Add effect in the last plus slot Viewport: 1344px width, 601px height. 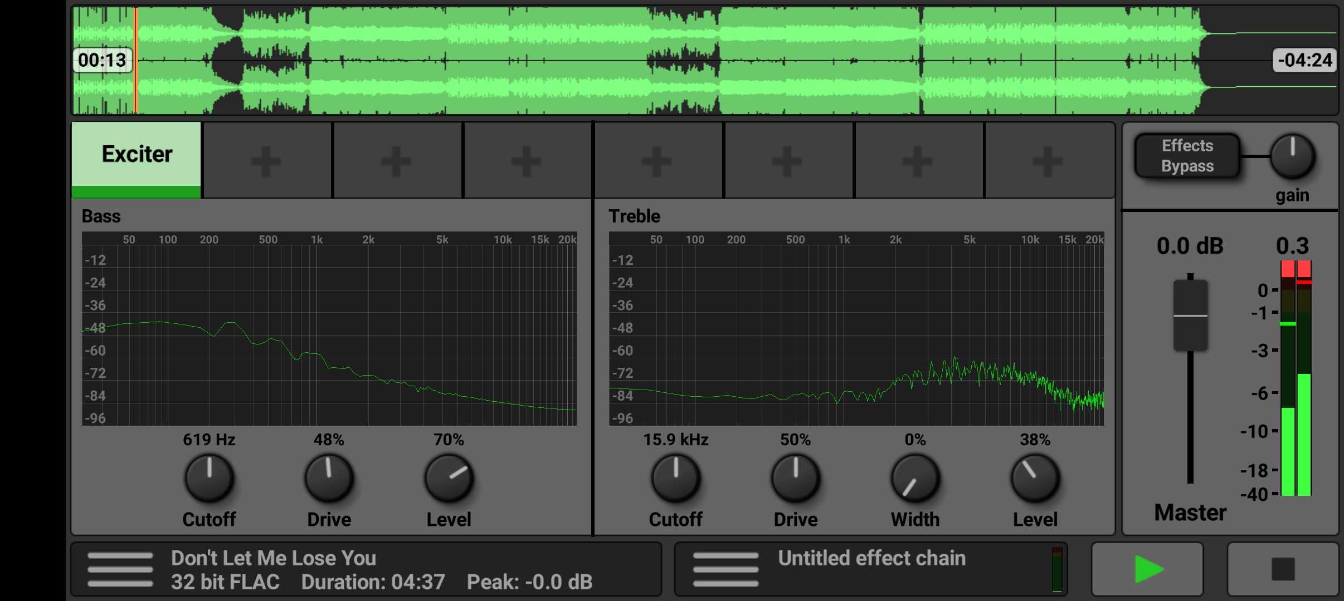(x=1048, y=161)
